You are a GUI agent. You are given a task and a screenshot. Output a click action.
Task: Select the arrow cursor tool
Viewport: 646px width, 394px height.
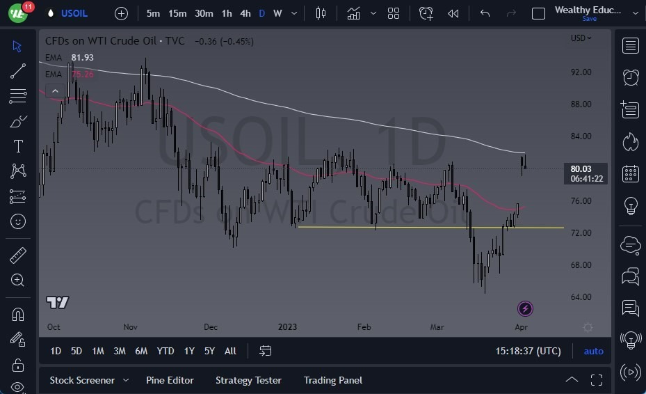coord(17,46)
